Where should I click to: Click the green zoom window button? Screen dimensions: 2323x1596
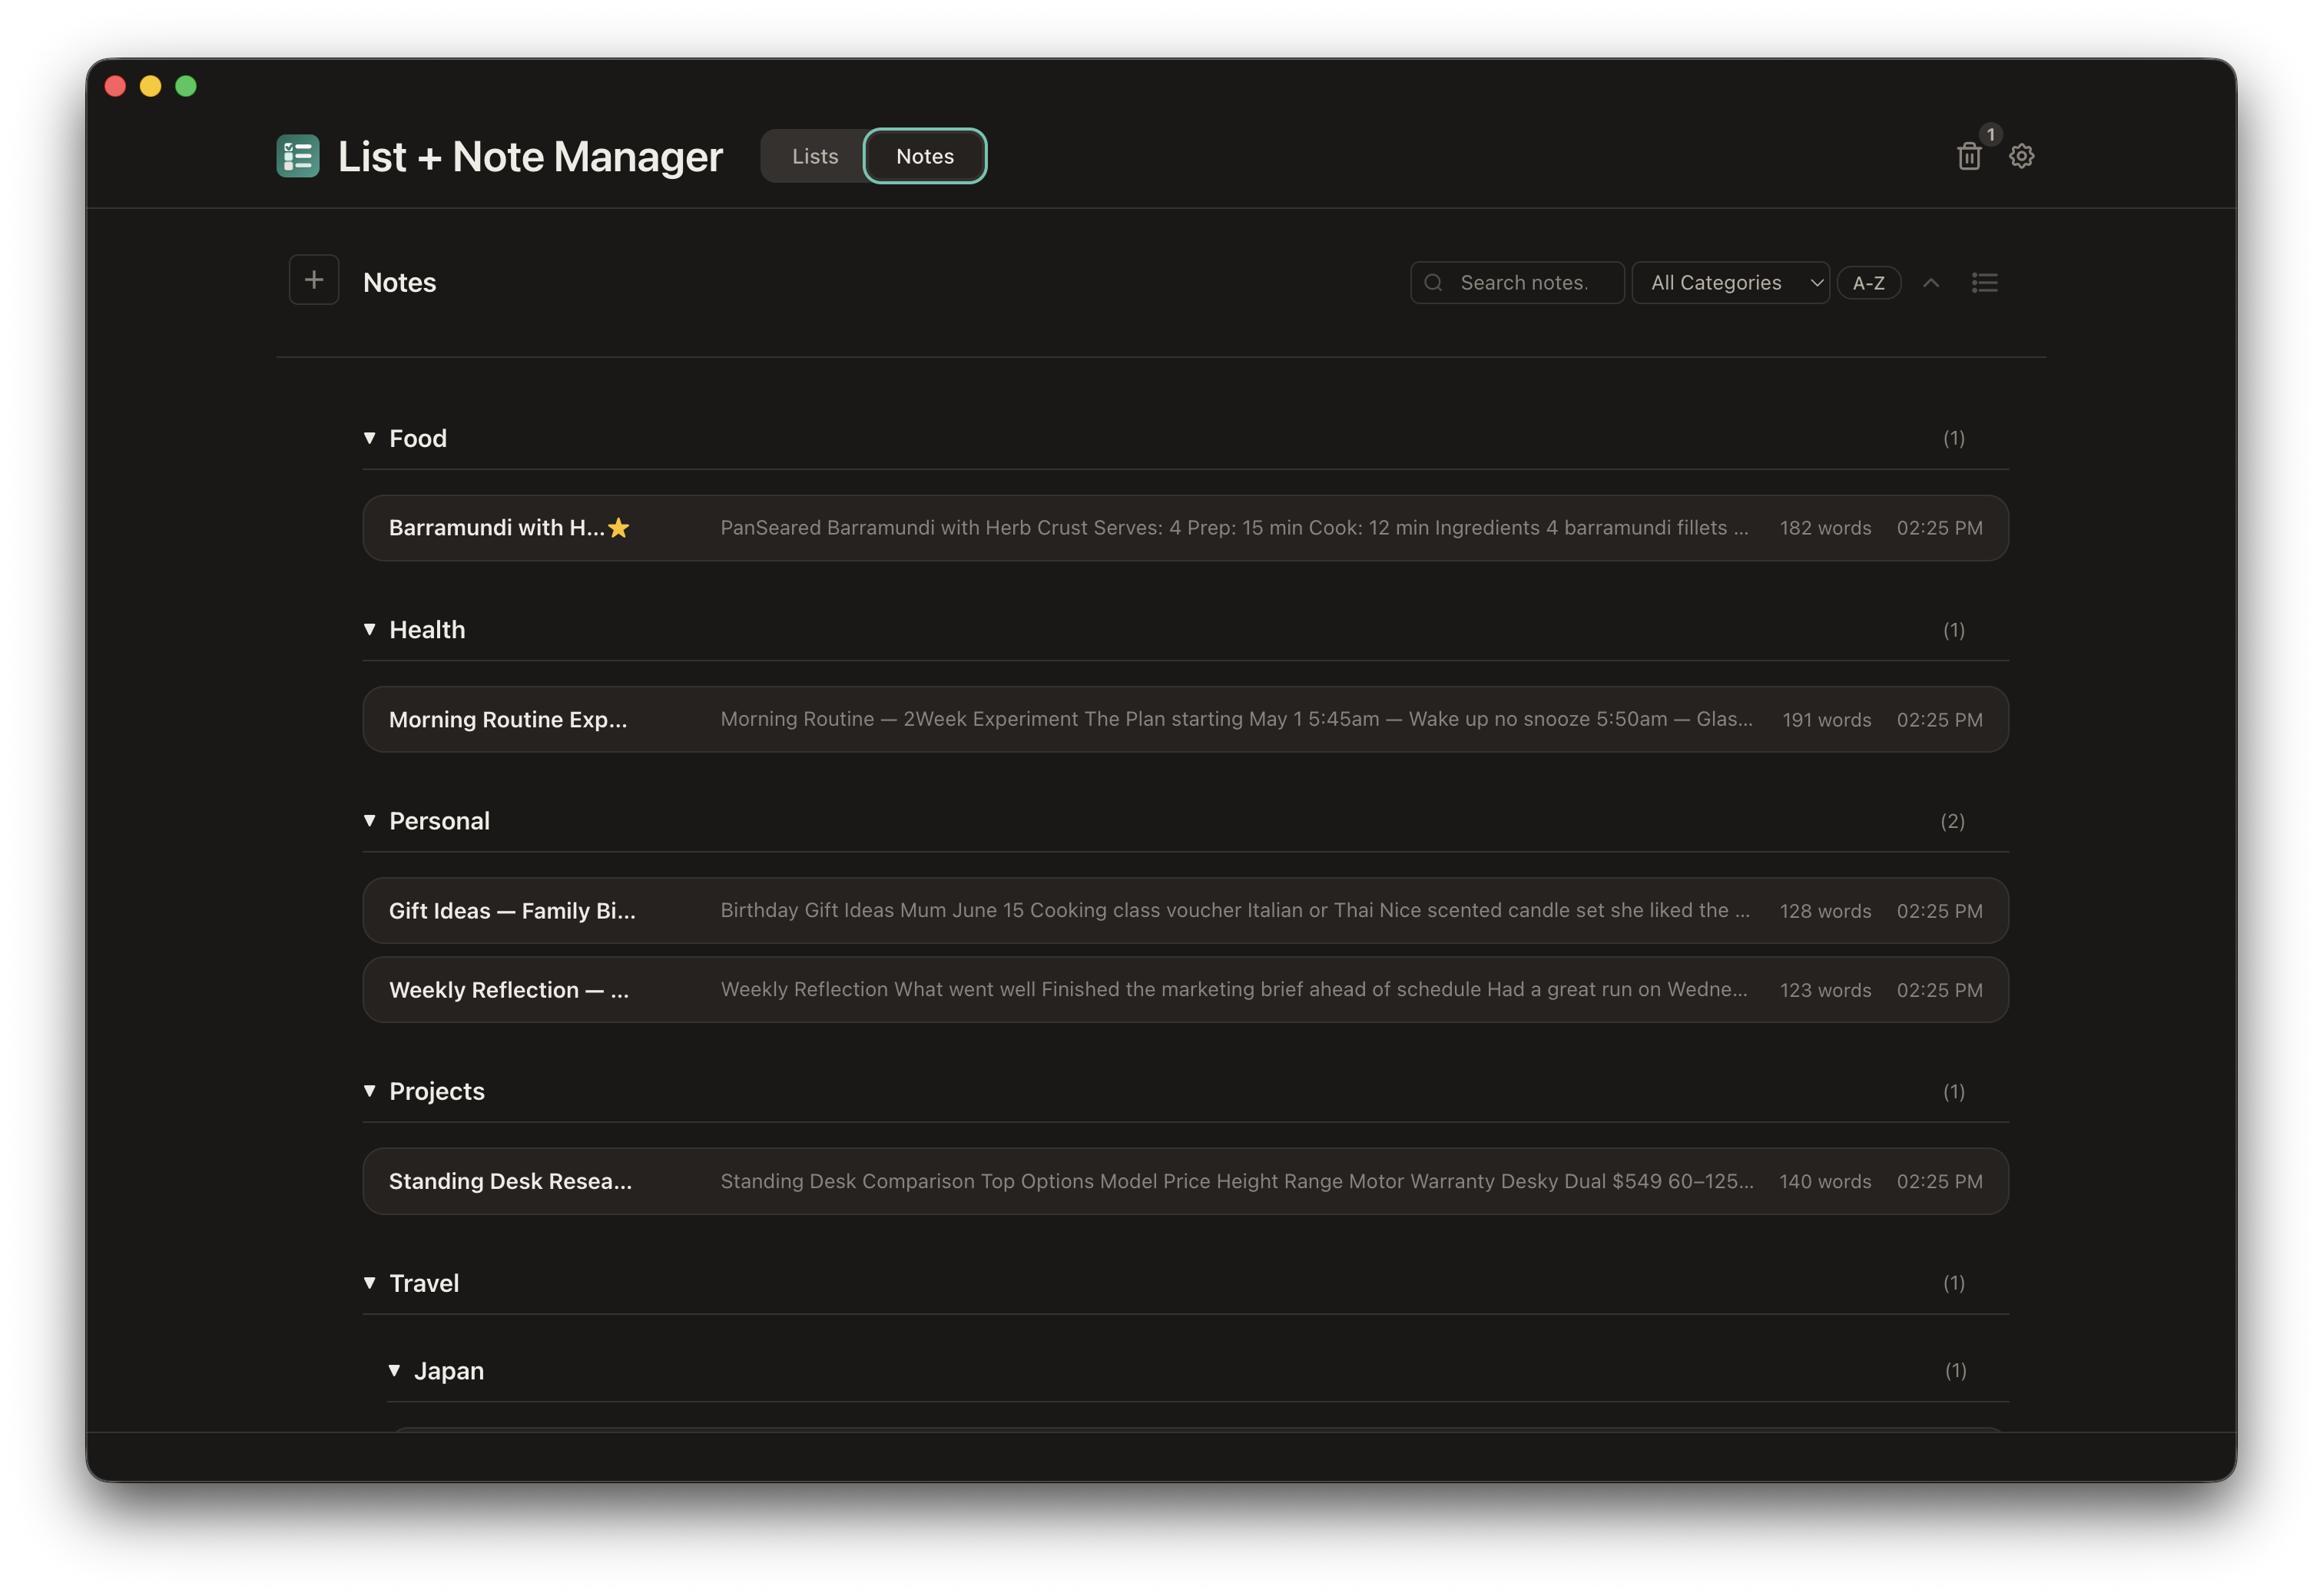coord(186,86)
